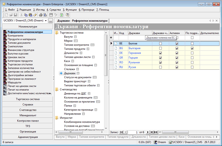Open the Файл menu
The width and height of the screenshot is (222, 146).
pyautogui.click(x=10, y=10)
